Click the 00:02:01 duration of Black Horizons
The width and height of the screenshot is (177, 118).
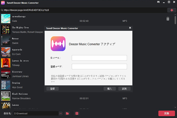[84, 98]
